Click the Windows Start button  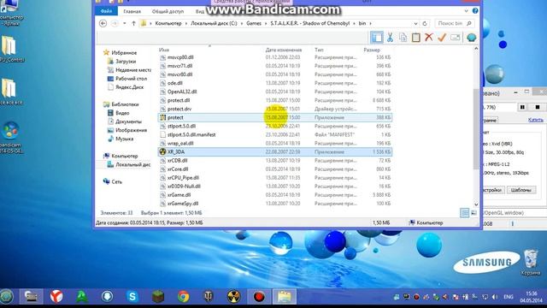pyautogui.click(x=6, y=297)
